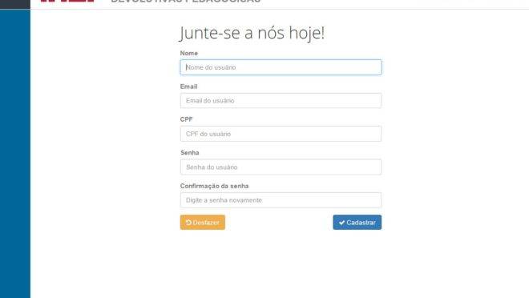Submit the form with Cadastrar button

click(x=357, y=222)
